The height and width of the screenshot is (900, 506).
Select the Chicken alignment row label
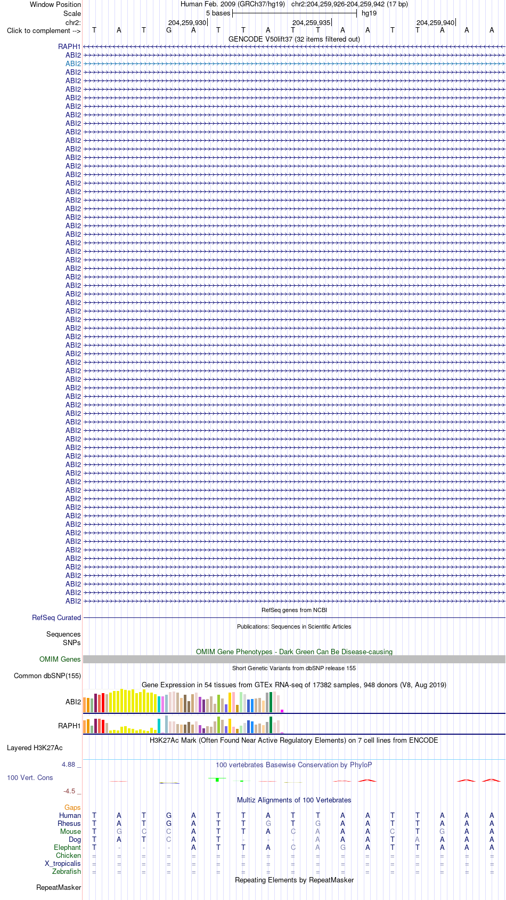(x=69, y=855)
